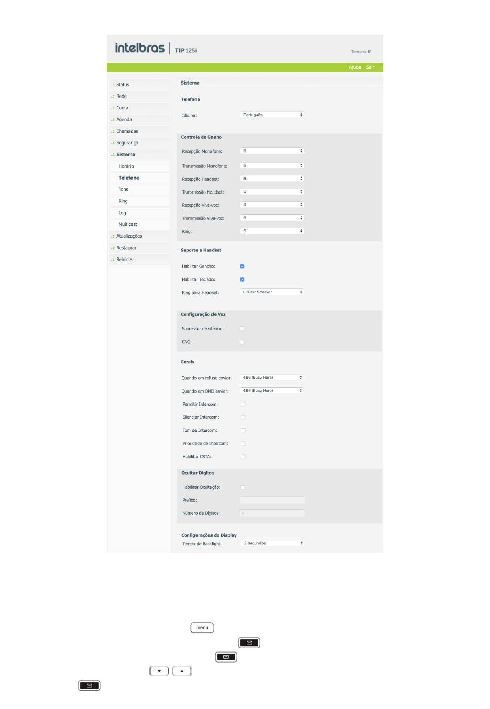490x709 pixels.
Task: Click the up arrow key icon
Action: (x=182, y=671)
